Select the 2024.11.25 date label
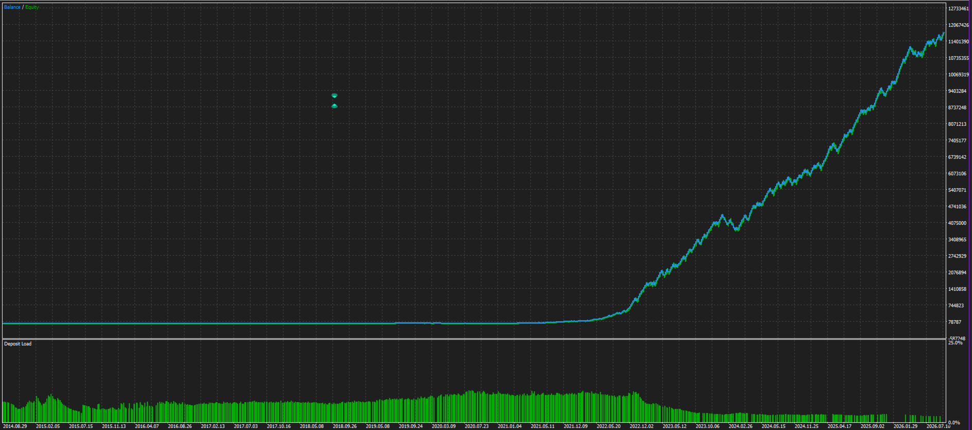 (x=807, y=426)
